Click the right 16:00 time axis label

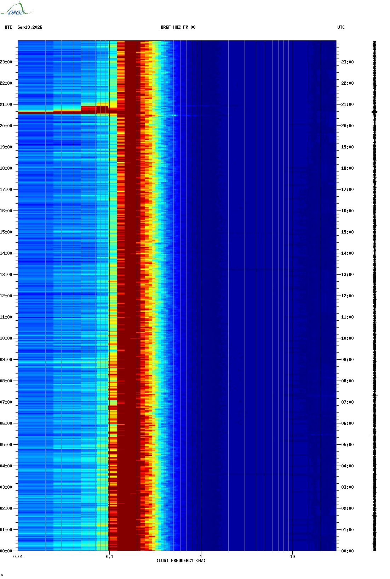[x=347, y=211]
